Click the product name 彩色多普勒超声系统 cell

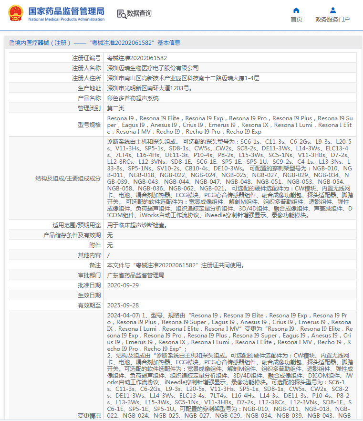230,98
